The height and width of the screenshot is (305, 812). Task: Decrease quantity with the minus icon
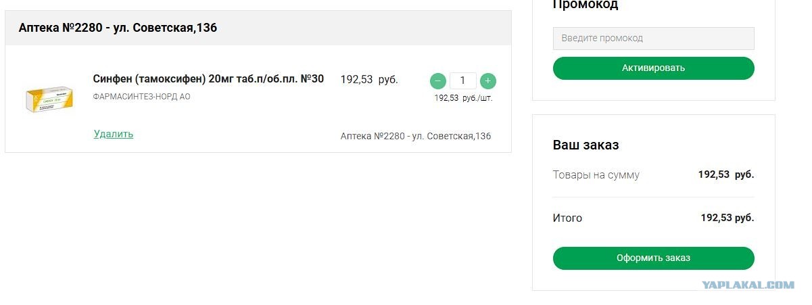click(438, 81)
